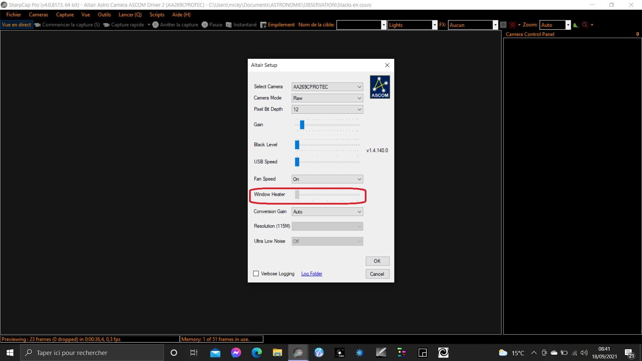Click OK in Altair Setup dialog

click(x=377, y=261)
